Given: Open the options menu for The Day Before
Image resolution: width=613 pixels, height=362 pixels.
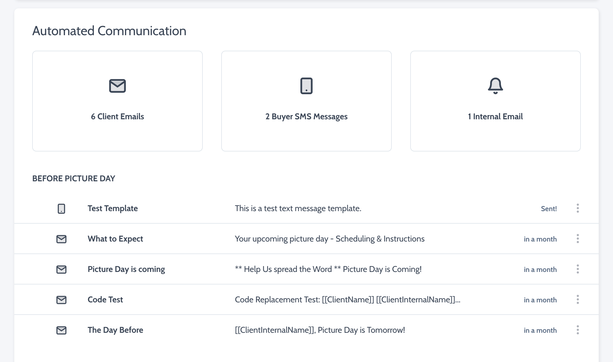Looking at the screenshot, I should click(578, 330).
